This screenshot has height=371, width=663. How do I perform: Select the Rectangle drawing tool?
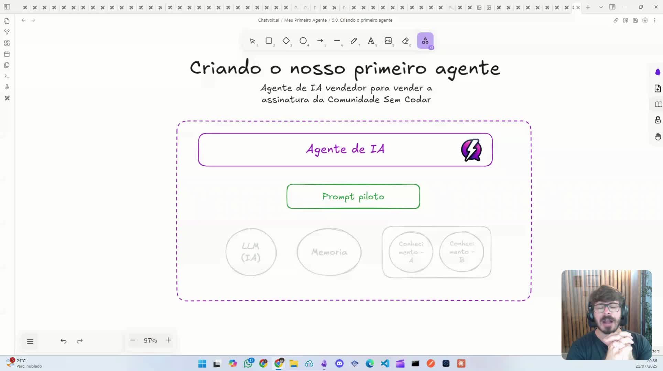pyautogui.click(x=269, y=41)
